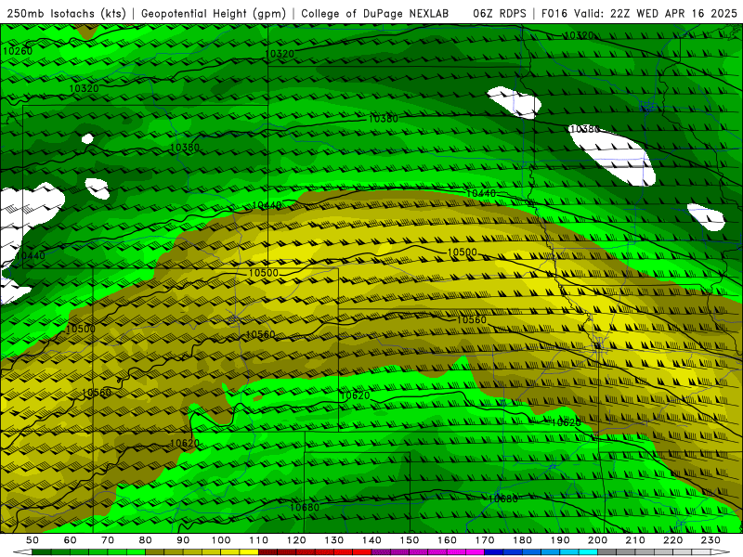The height and width of the screenshot is (557, 743).
Task: Select the 140 knot color bar label
Action: coord(372,540)
